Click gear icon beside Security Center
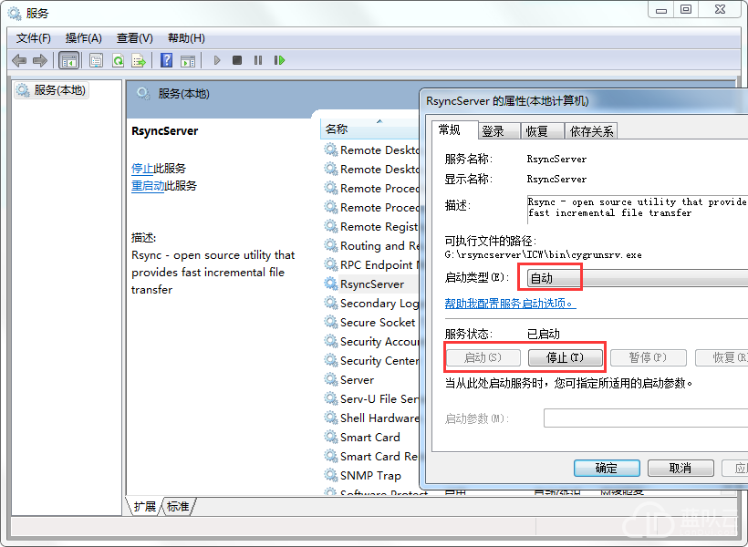The image size is (748, 547). click(x=331, y=360)
